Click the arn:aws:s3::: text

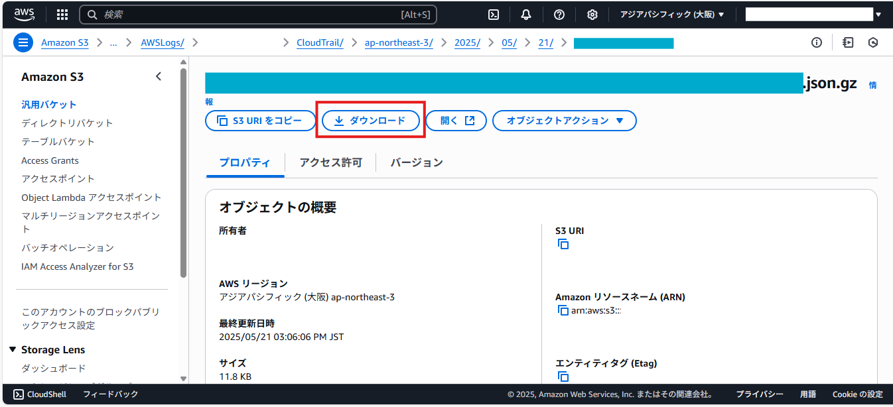(596, 310)
